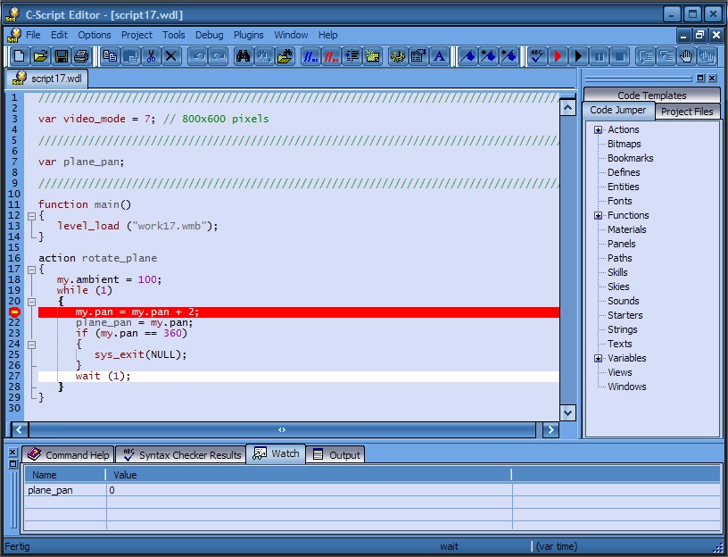The width and height of the screenshot is (728, 557).
Task: Click the syntax check ABC icon
Action: tap(536, 56)
